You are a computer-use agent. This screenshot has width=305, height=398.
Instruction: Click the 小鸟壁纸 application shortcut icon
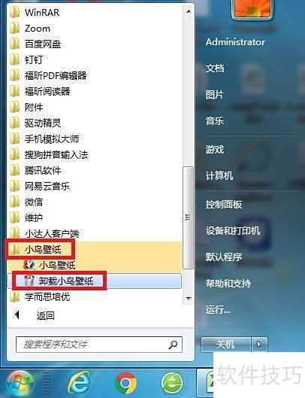(x=29, y=265)
